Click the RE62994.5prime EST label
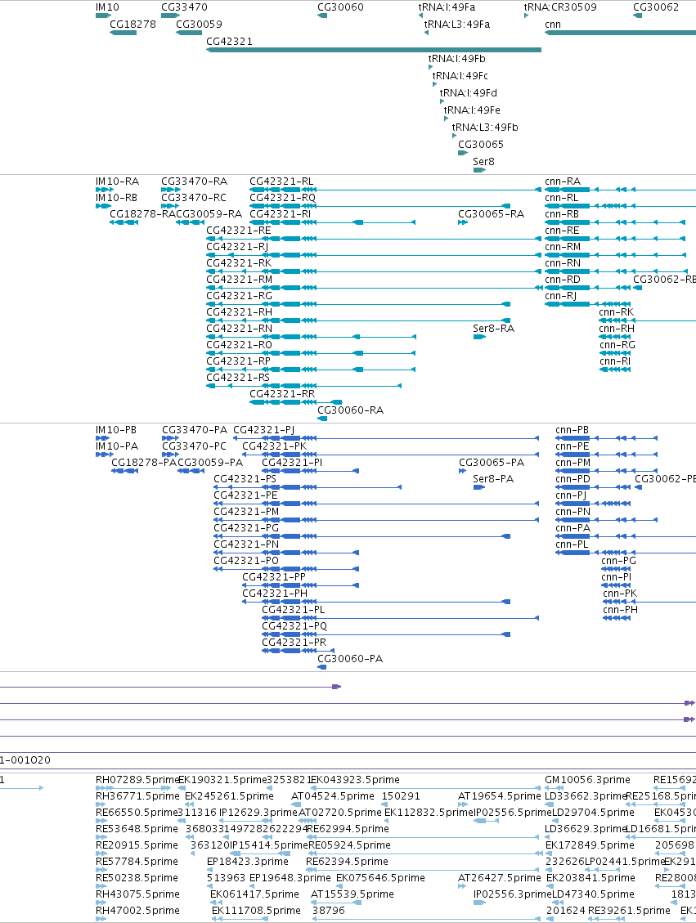This screenshot has width=696, height=923. 348,829
